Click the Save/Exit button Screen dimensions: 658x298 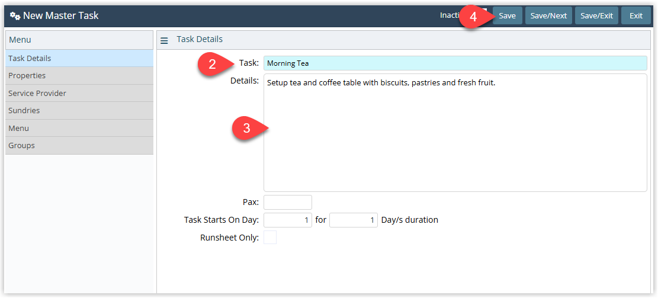tap(597, 16)
